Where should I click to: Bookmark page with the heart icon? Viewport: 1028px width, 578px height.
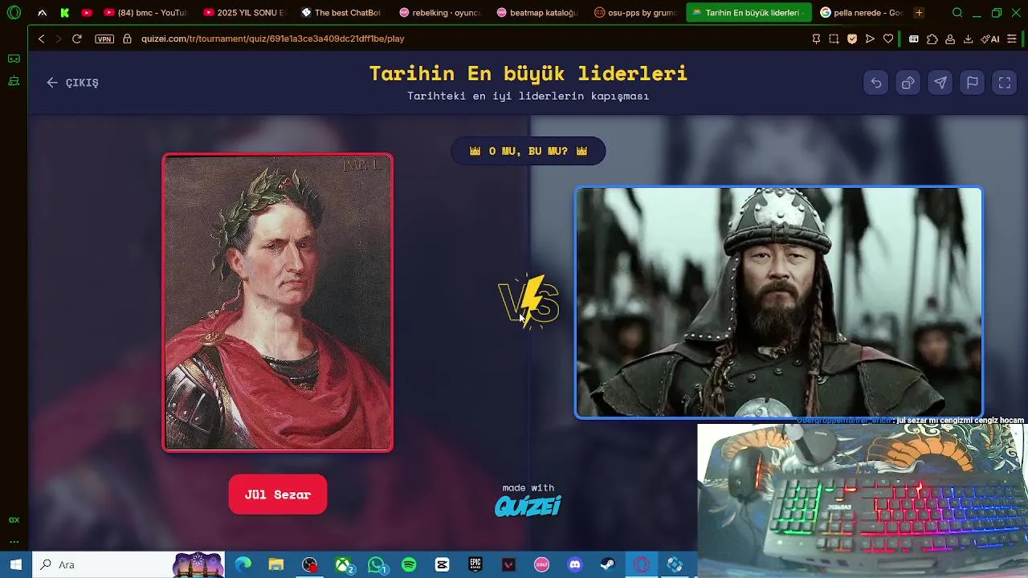coord(888,39)
